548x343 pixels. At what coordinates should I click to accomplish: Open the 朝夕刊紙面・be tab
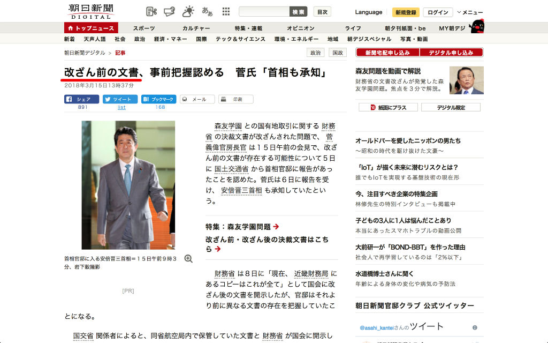[406, 28]
